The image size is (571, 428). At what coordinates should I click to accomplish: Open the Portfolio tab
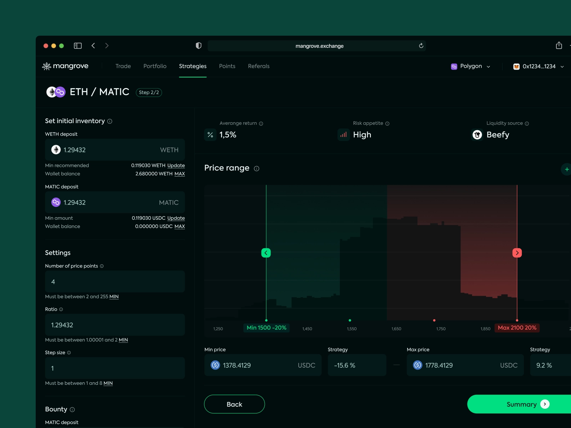[155, 66]
